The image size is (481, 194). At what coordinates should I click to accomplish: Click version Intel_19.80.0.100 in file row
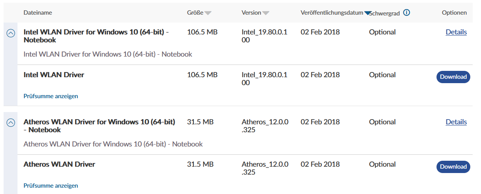[x=265, y=79]
